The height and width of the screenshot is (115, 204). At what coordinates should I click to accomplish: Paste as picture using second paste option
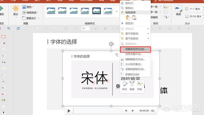(x=134, y=18)
